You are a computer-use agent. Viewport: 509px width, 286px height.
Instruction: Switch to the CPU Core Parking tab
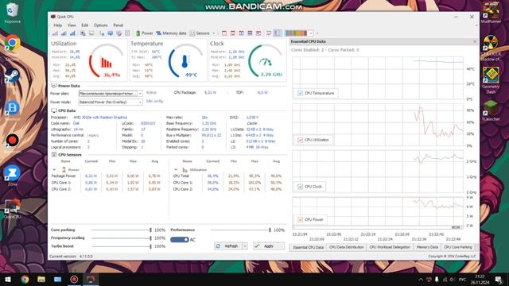[458, 247]
